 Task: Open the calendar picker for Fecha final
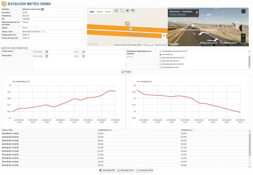pyautogui.click(x=47, y=56)
